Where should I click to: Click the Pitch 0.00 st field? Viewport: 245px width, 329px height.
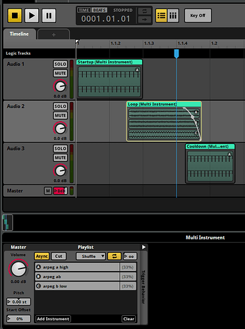click(18, 302)
